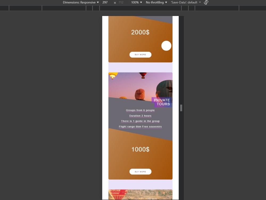Click the 'Duration 2 hours' link
The image size is (266, 200).
coord(140,116)
